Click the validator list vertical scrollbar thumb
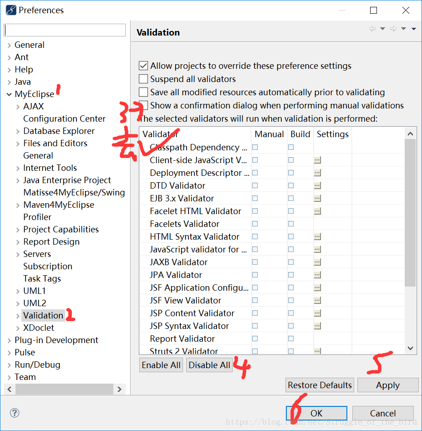 click(410, 213)
